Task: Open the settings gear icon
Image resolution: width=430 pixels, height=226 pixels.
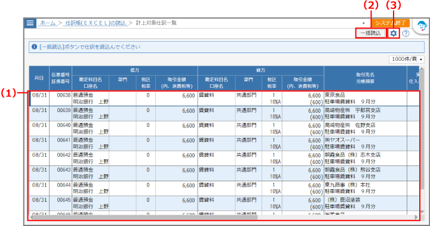Action: tap(394, 33)
